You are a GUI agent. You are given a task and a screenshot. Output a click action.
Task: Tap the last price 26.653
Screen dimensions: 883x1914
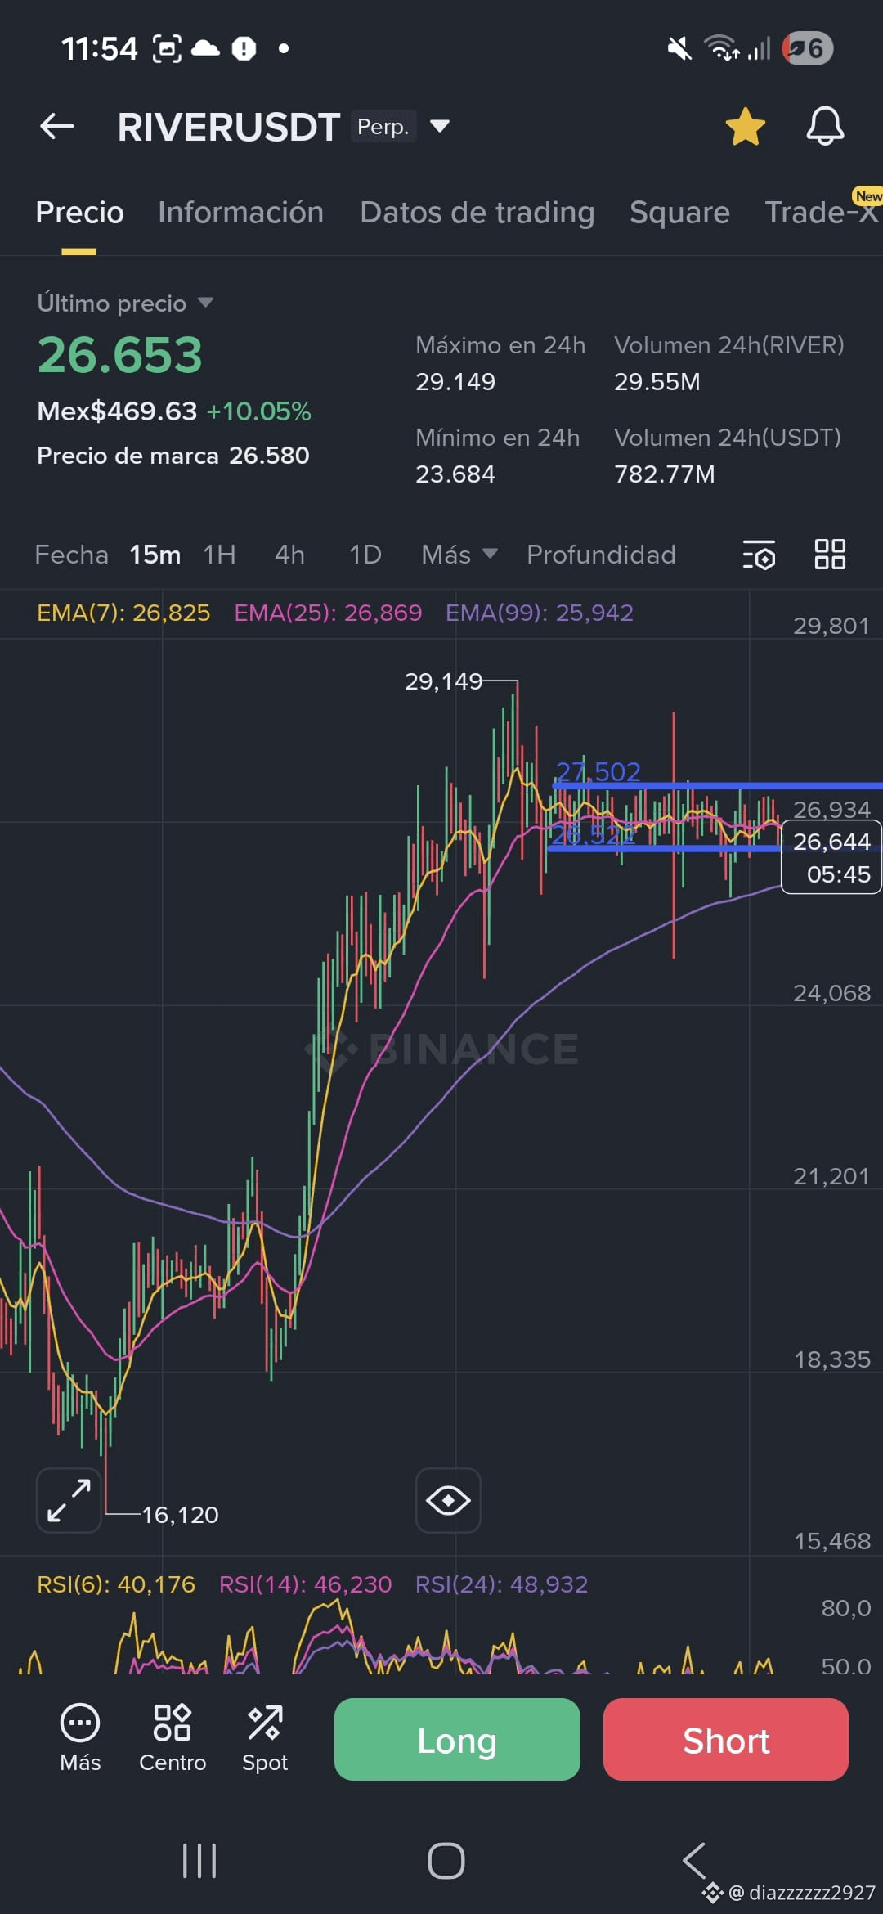point(120,355)
